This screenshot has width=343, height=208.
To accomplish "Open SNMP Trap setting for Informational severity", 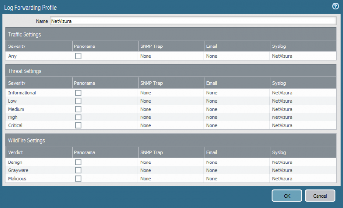I will click(146, 93).
